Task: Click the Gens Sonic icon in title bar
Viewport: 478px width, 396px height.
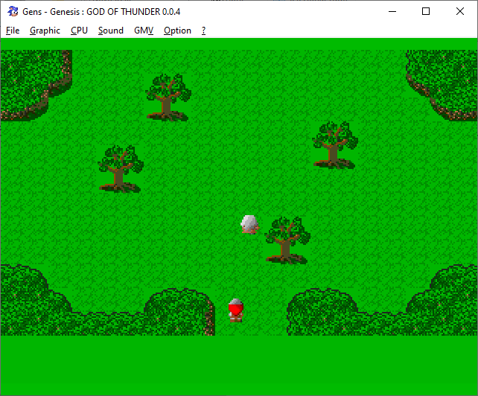Action: point(13,11)
